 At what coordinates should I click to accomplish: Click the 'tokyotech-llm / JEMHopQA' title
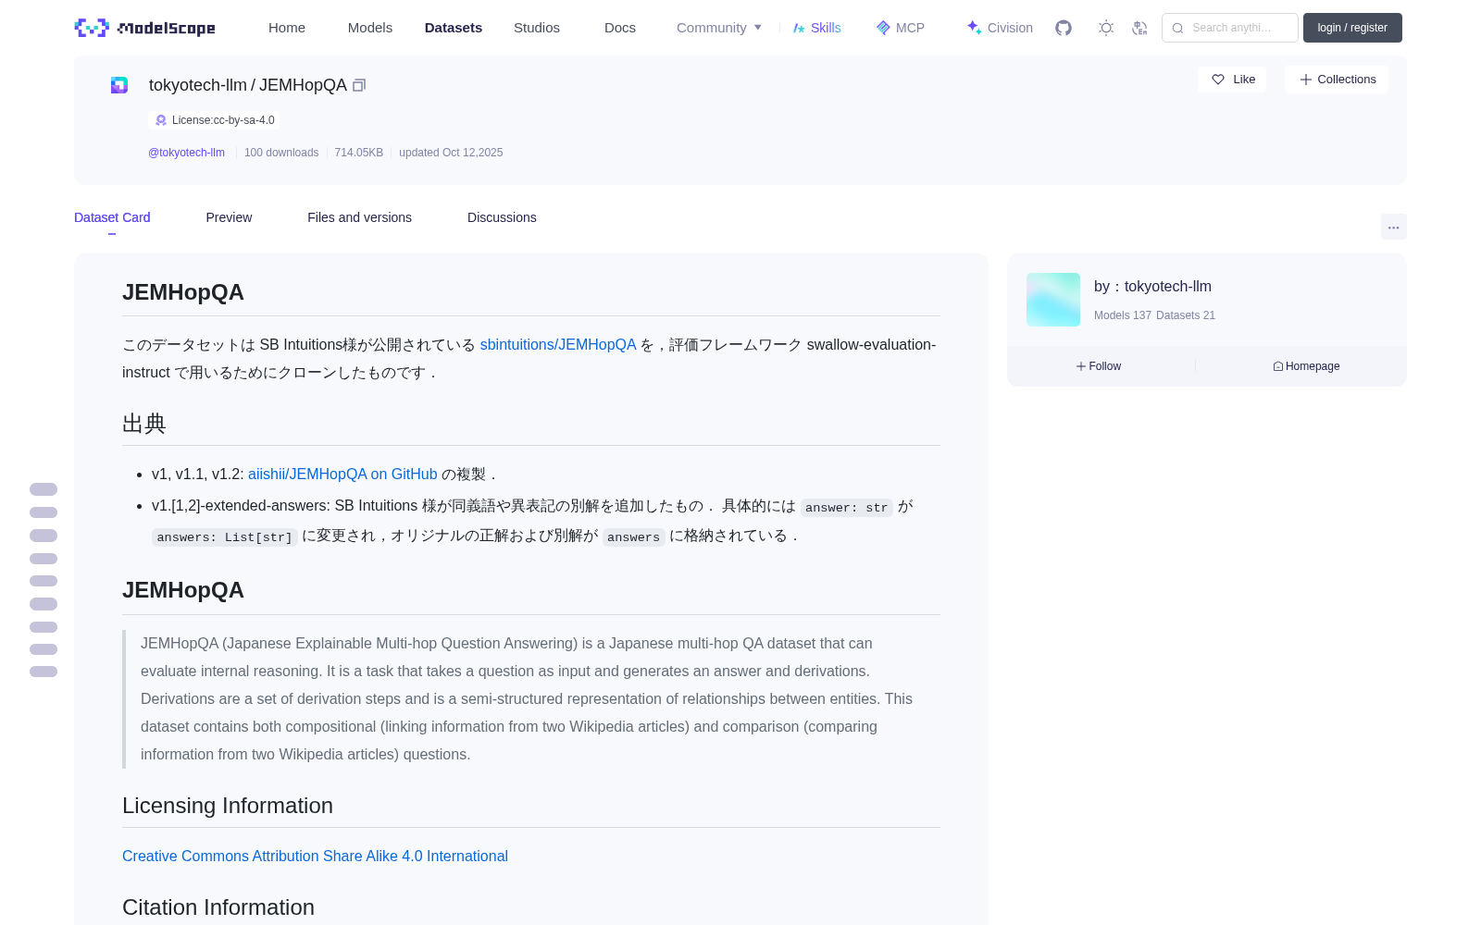[x=248, y=85]
